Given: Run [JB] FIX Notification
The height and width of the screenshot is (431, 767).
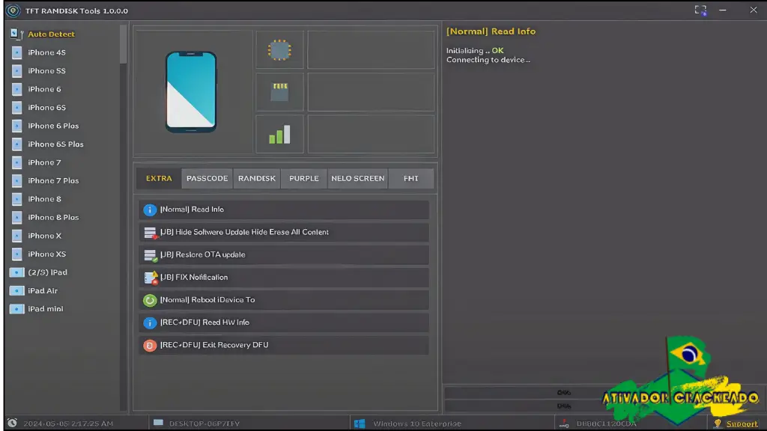Looking at the screenshot, I should (x=284, y=277).
